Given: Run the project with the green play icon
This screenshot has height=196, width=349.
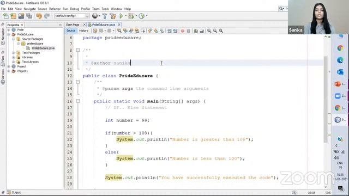Looking at the screenshot, I should (x=121, y=16).
